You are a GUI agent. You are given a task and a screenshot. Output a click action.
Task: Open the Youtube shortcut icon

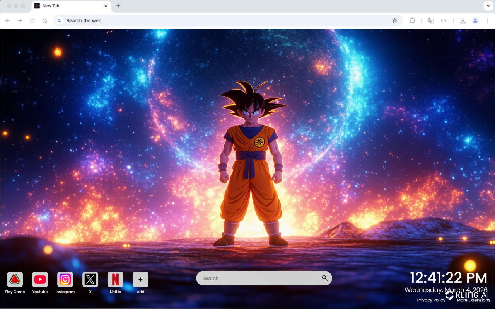[40, 279]
